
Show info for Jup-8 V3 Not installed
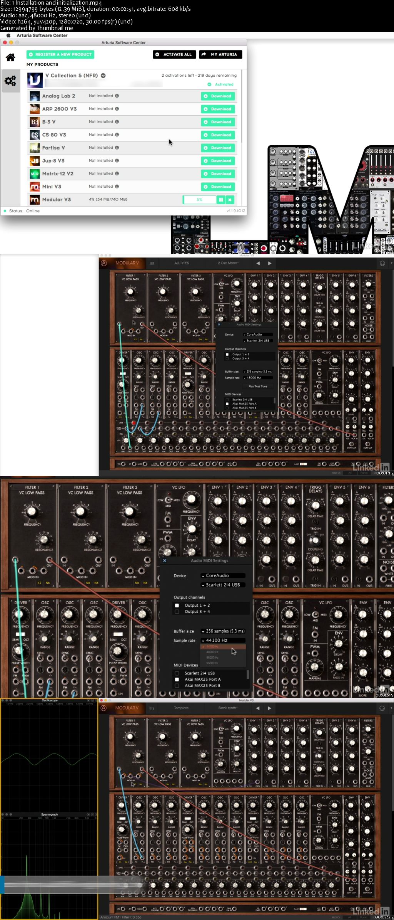click(x=117, y=160)
